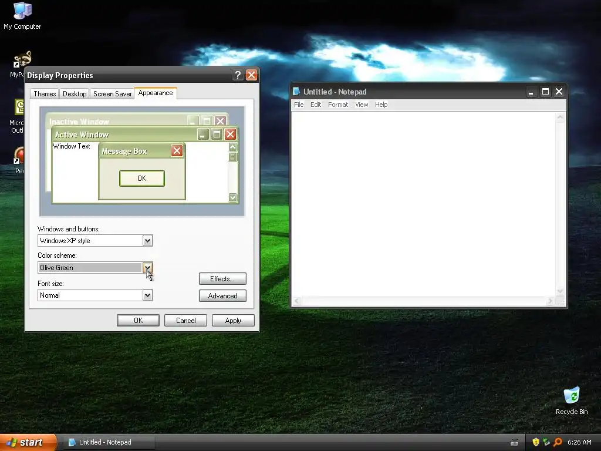601x451 pixels.
Task: Open the Notepad Format menu
Action: click(x=338, y=105)
